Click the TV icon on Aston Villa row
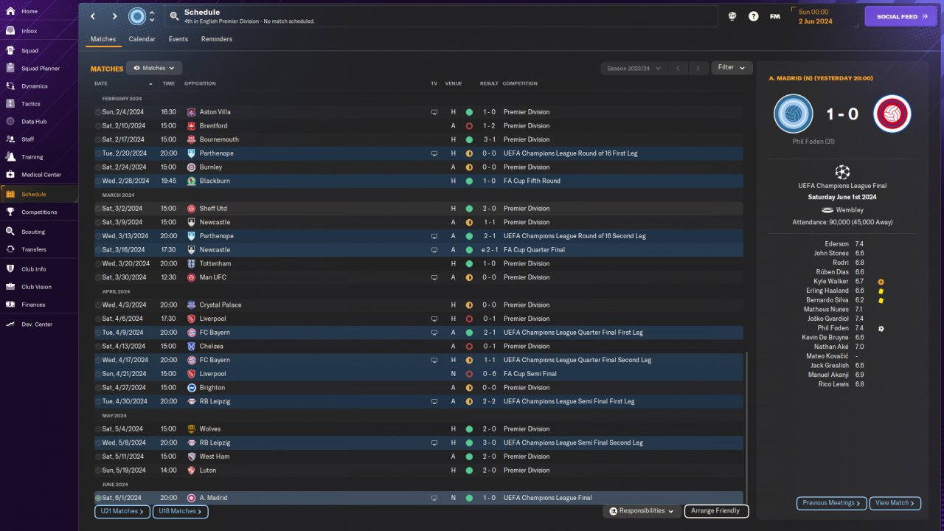Screen dimensions: 944x531 pyautogui.click(x=434, y=112)
